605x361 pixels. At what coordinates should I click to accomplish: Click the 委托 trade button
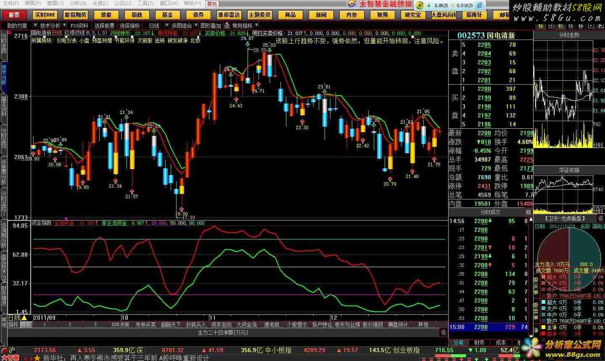(x=212, y=4)
